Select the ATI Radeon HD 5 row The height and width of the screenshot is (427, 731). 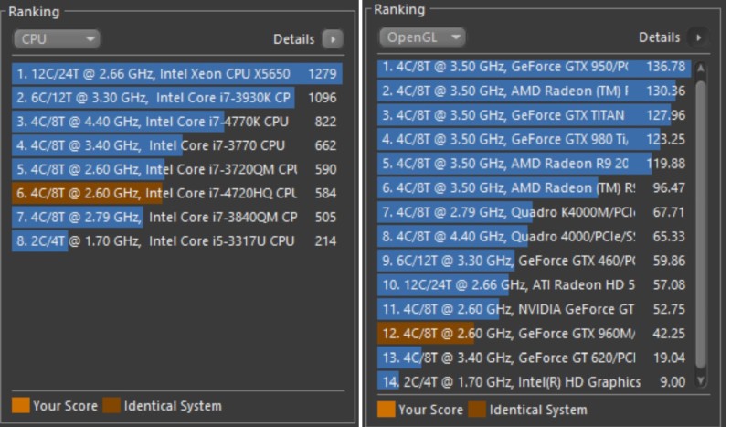tap(535, 284)
